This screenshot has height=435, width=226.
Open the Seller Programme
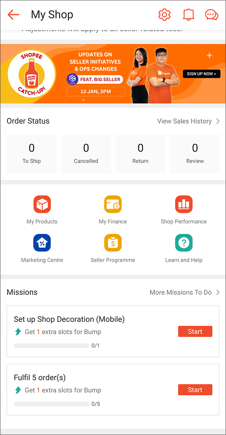click(113, 247)
